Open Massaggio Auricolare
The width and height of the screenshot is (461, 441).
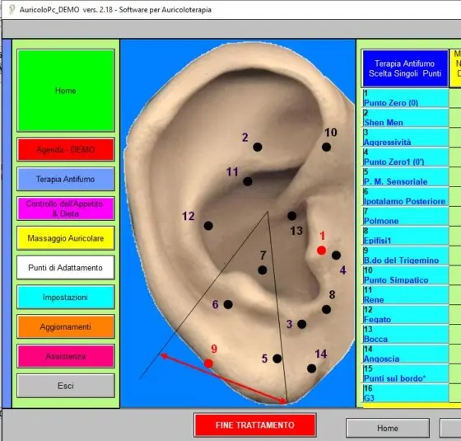(66, 238)
